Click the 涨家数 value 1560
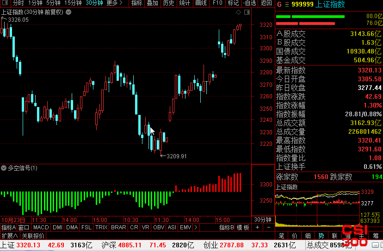Image resolution: width=383 pixels, height=251 pixels. coord(321,177)
